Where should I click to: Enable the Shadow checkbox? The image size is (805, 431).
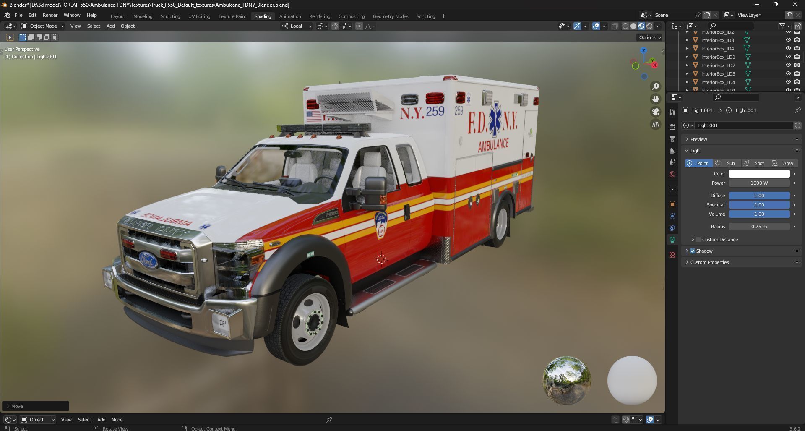click(693, 251)
